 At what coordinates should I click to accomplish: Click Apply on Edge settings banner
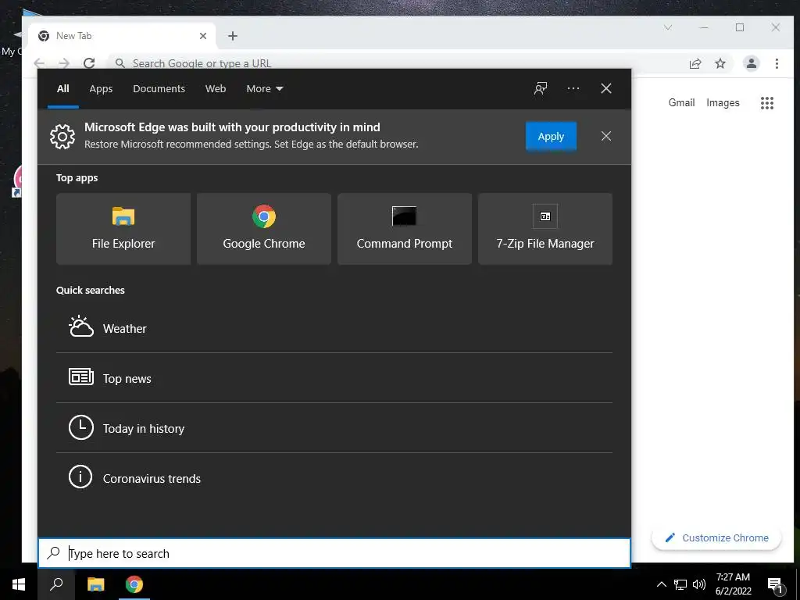(551, 136)
